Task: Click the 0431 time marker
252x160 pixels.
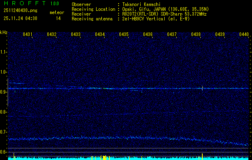Action: pos(28,35)
